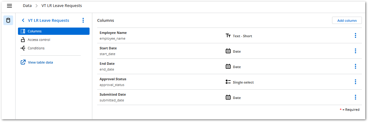
Task: Open VT LR Leave Requests table options menu
Action: click(83, 21)
